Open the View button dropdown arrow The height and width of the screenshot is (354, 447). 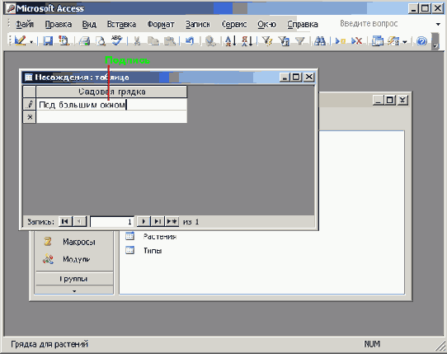31,41
